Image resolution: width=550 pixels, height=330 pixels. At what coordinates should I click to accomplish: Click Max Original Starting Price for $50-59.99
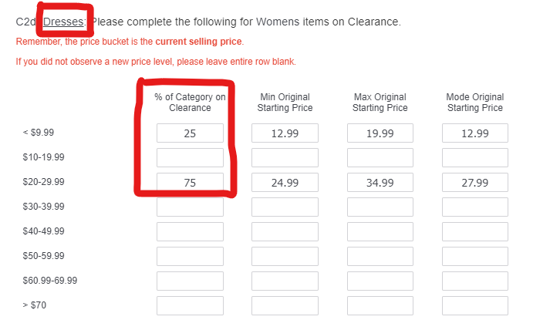[380, 257]
